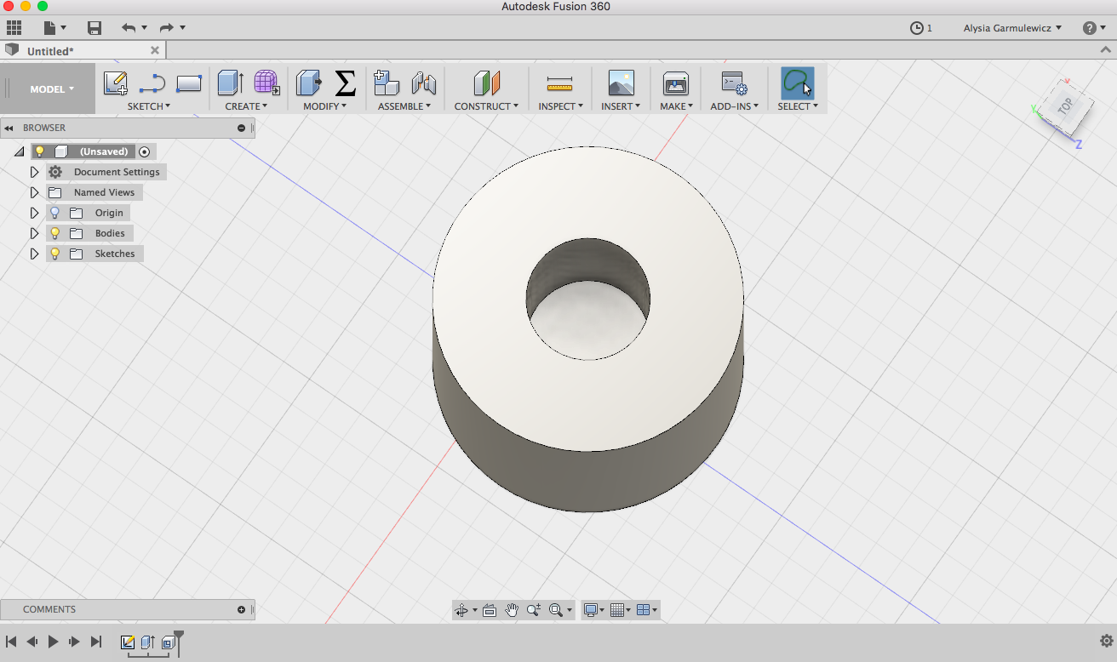Select the Insert image tool
This screenshot has height=662, width=1117.
622,83
